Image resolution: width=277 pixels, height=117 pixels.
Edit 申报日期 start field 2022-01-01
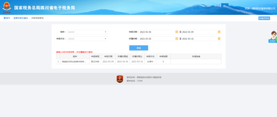[157, 32]
